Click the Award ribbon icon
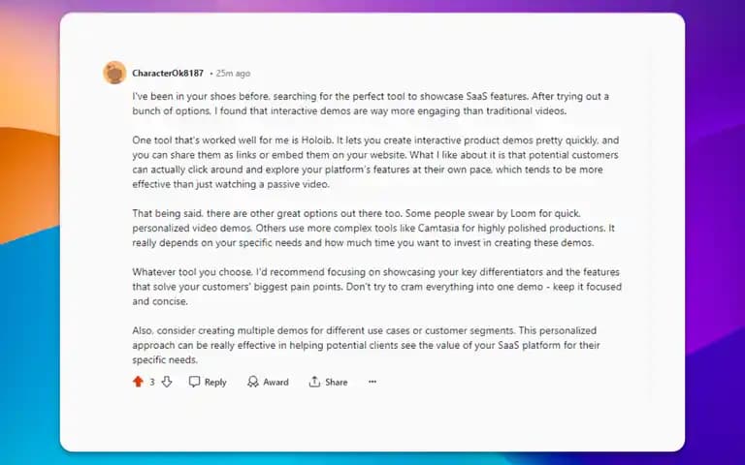 pos(253,382)
